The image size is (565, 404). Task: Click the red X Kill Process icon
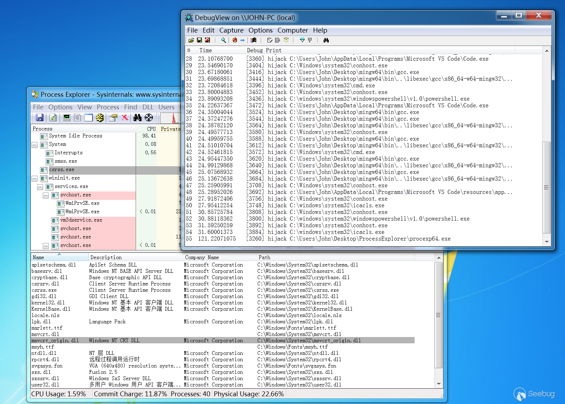(x=125, y=118)
